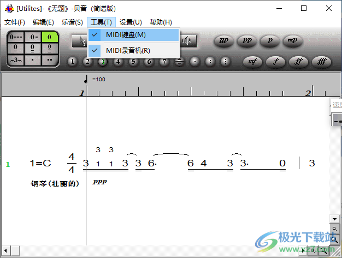Choose note number 4 button
The width and height of the screenshot is (342, 258).
coord(118,62)
